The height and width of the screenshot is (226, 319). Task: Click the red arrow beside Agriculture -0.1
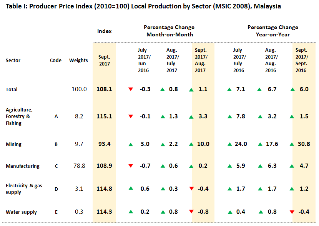pos(131,116)
